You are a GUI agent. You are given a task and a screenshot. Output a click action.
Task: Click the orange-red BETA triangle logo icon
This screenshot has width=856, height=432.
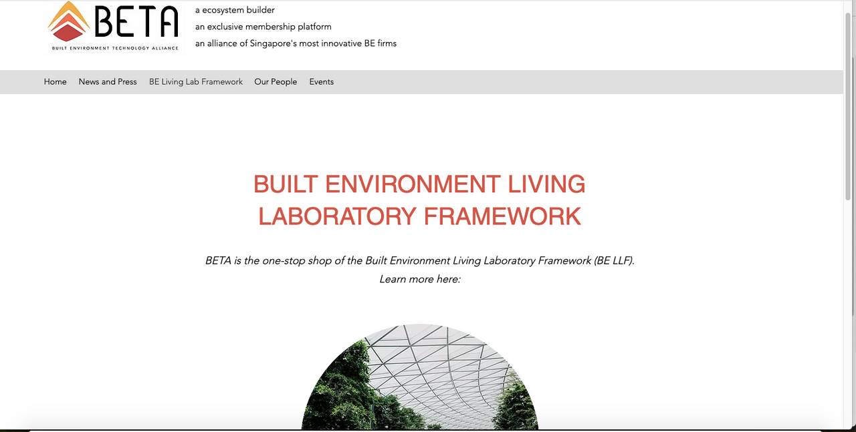pyautogui.click(x=68, y=21)
